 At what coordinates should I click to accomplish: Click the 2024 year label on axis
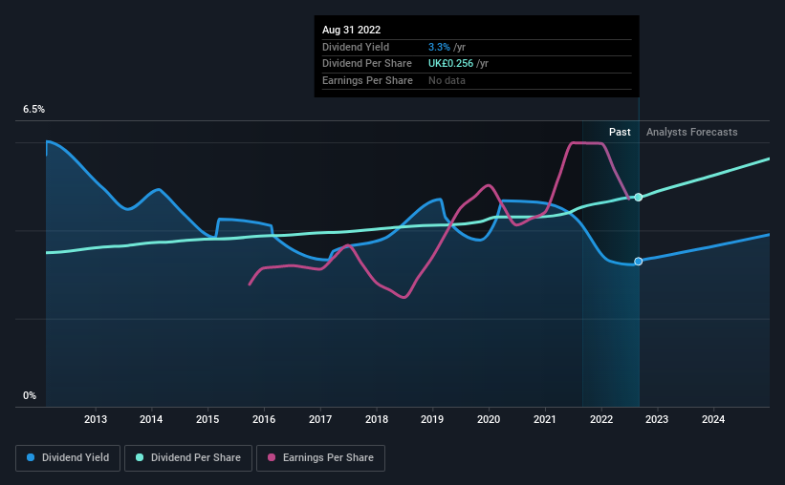(713, 419)
